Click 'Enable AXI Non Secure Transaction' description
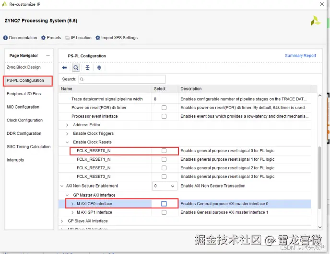Screen dimensions: 330x254 pos(213,186)
